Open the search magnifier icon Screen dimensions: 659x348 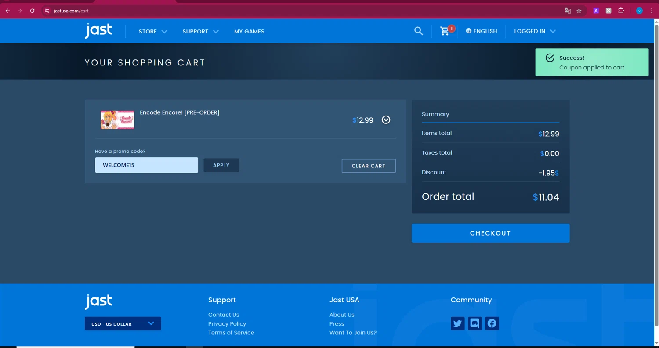(x=419, y=31)
